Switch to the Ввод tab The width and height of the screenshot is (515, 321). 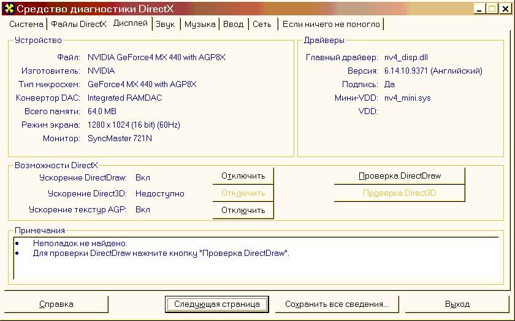233,24
